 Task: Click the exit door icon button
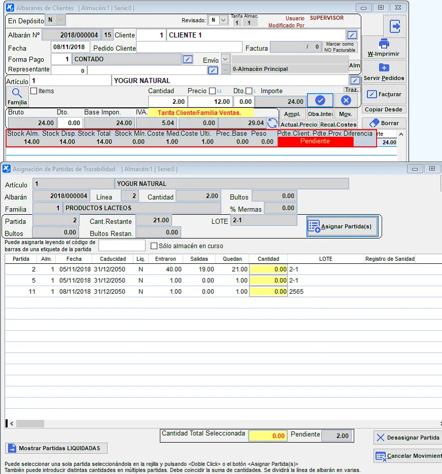click(x=394, y=26)
